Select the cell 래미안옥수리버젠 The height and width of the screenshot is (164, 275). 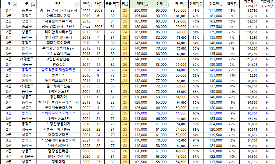click(x=58, y=32)
